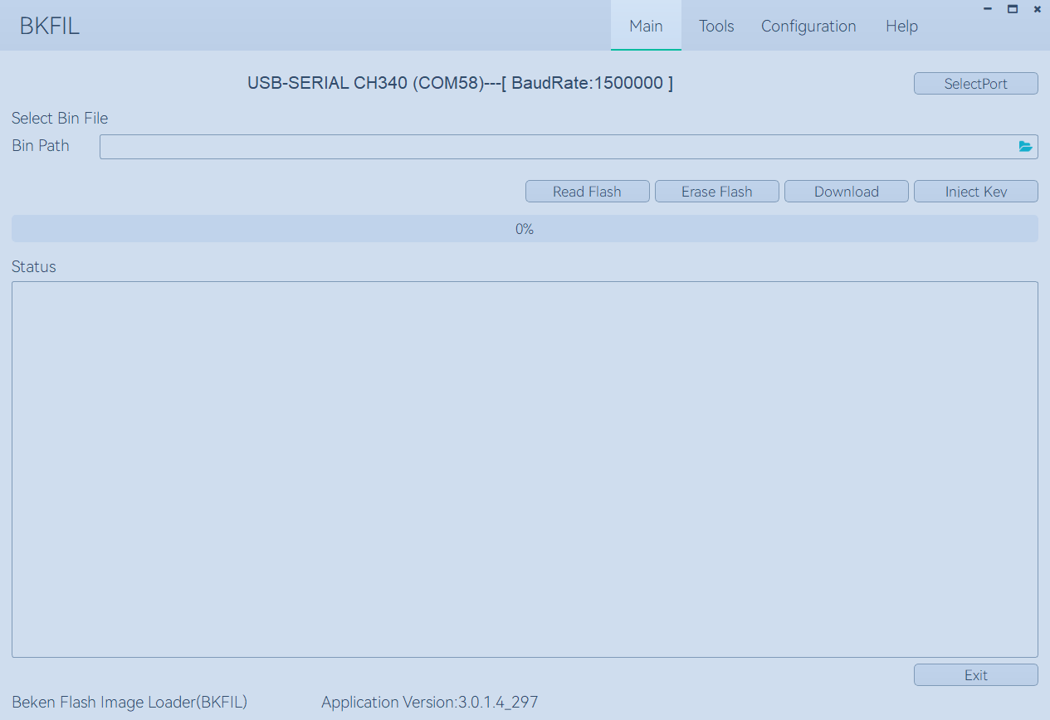Click the USB-SERIAL CH340 port label
The image size is (1050, 720).
(x=460, y=83)
